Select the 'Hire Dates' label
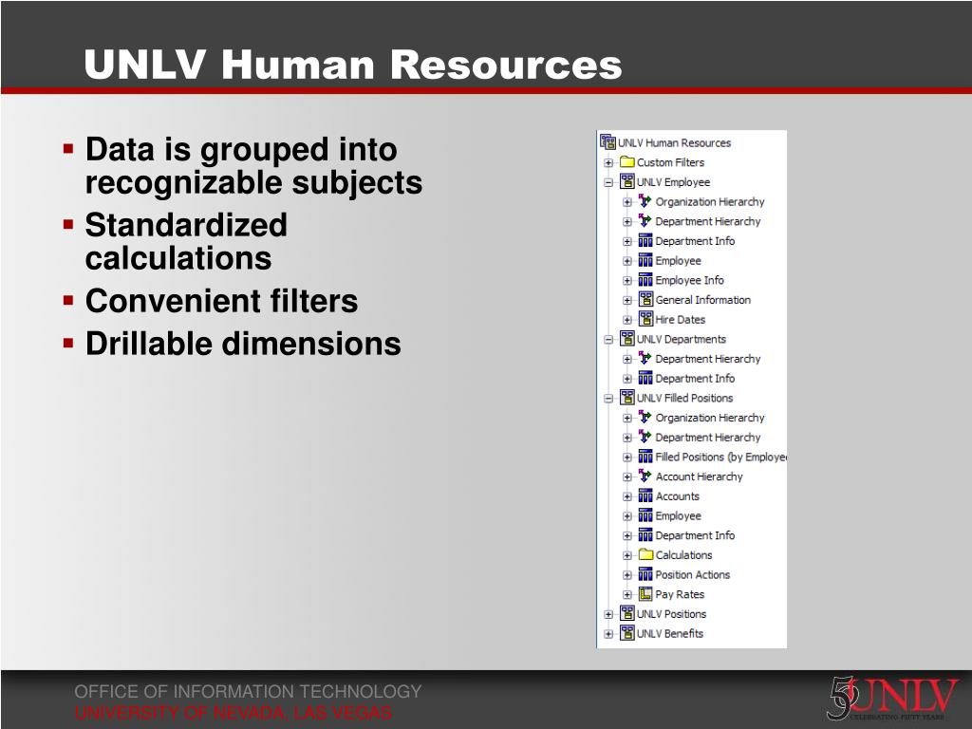The width and height of the screenshot is (972, 729). point(680,319)
